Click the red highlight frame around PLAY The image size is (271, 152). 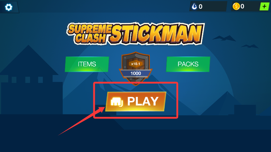pos(136,100)
